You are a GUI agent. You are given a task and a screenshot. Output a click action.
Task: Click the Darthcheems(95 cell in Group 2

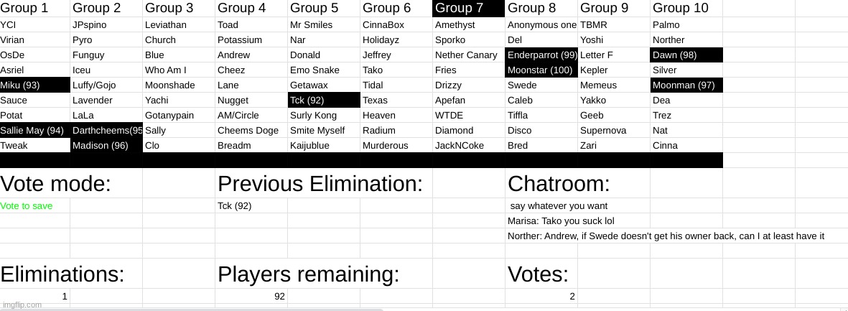[x=106, y=131]
